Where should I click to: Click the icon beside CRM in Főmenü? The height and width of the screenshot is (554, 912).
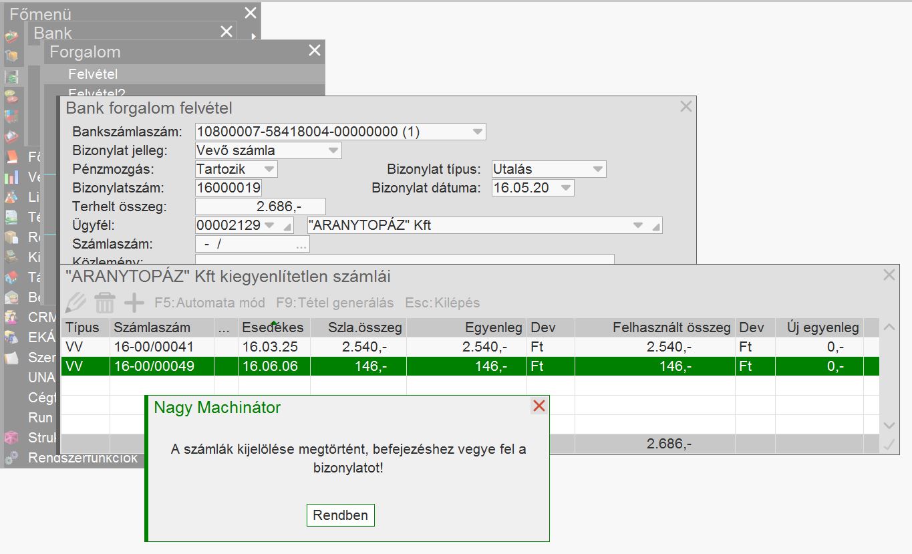click(x=11, y=317)
